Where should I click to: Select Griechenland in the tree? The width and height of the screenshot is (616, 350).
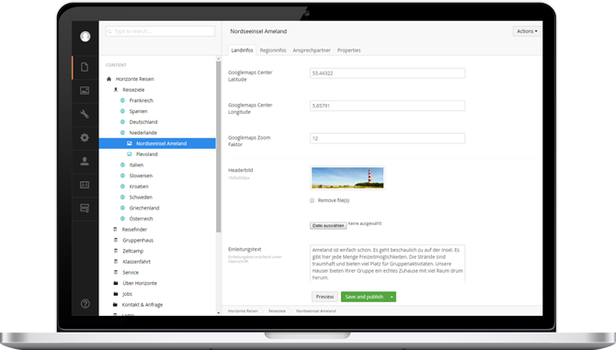coord(144,208)
